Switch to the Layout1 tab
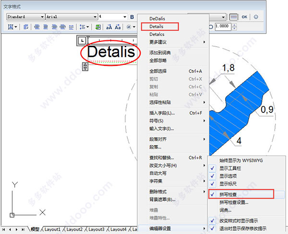 53,230
